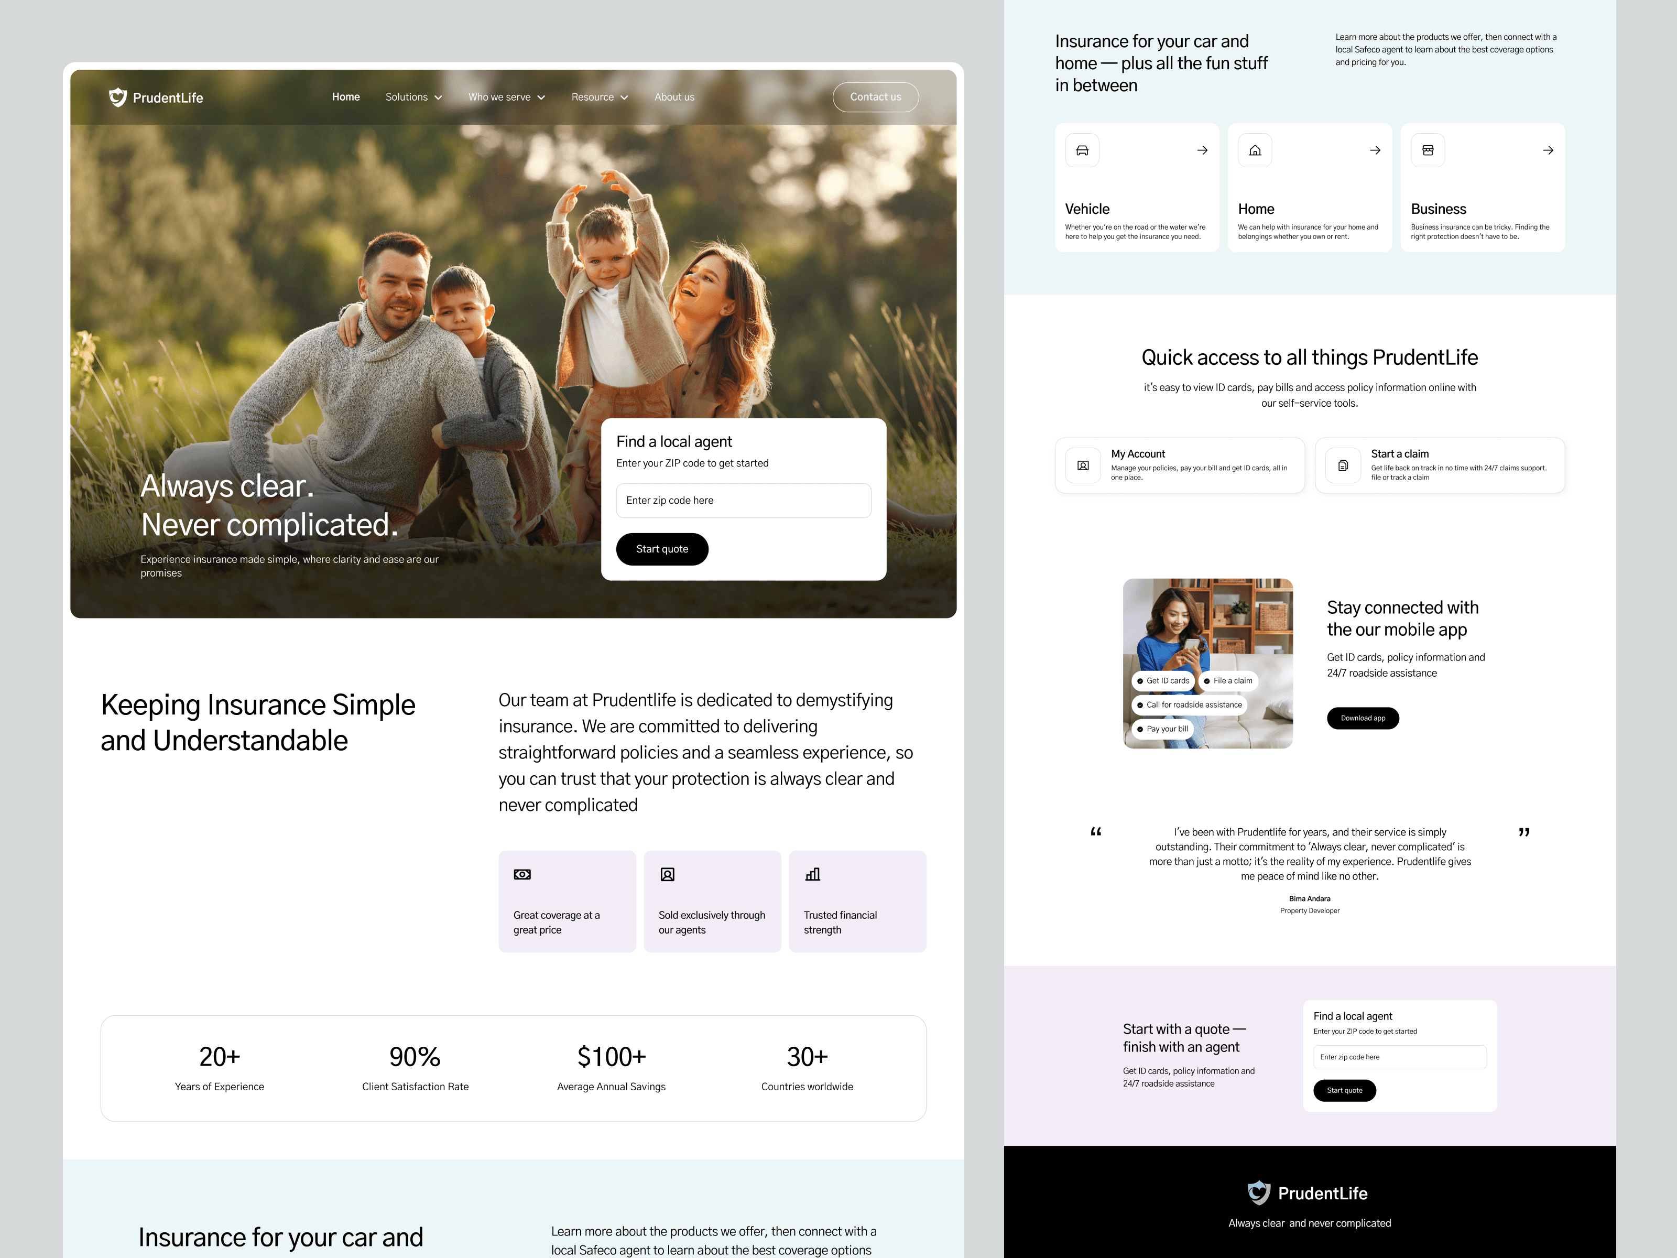
Task: Click the car icon on Vehicle card
Action: [1082, 150]
